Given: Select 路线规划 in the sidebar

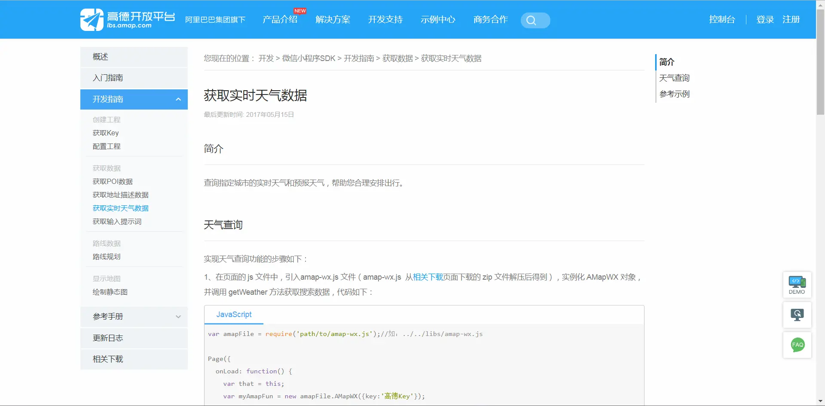Looking at the screenshot, I should point(107,257).
